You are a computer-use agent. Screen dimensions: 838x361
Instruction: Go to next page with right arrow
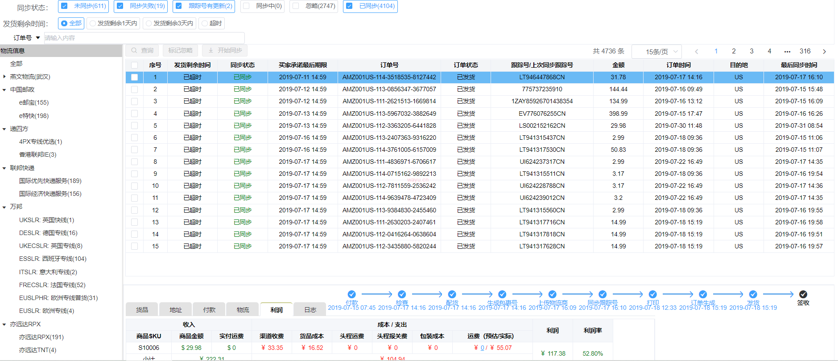point(824,51)
